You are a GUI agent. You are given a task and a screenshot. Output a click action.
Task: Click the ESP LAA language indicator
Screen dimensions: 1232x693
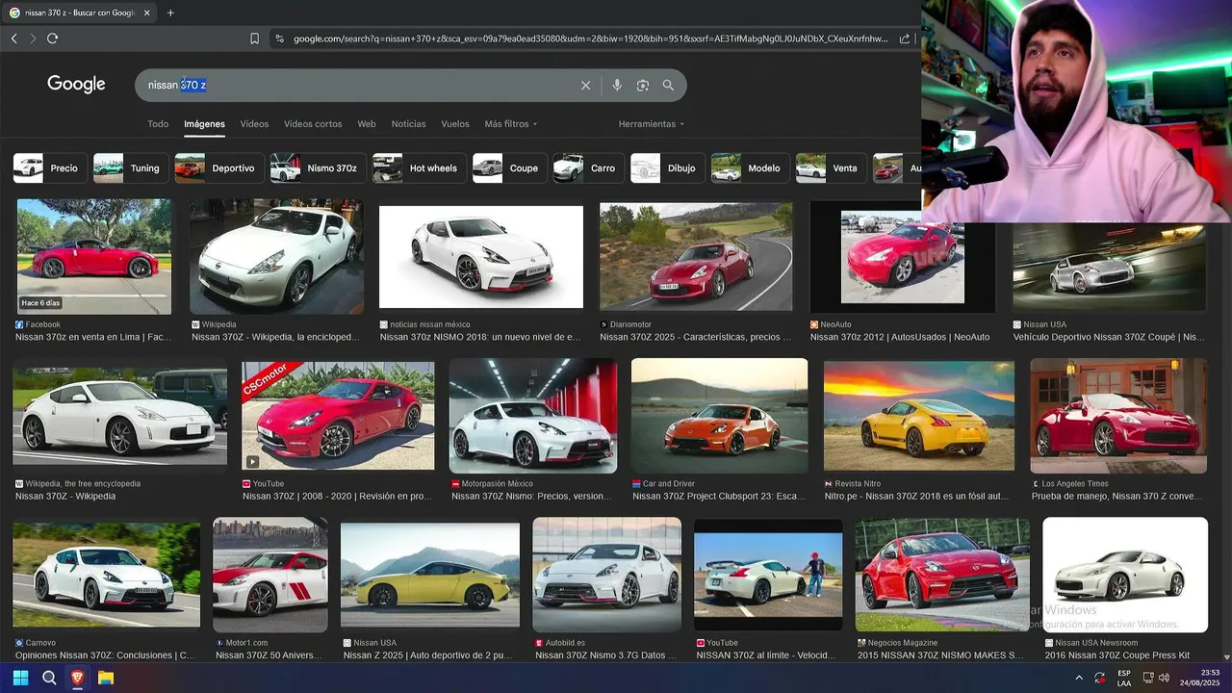pos(1124,678)
